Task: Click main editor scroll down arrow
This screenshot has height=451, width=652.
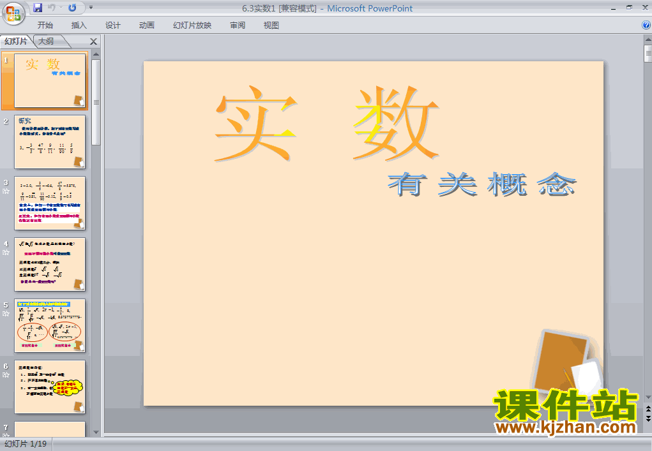Action: 648,397
